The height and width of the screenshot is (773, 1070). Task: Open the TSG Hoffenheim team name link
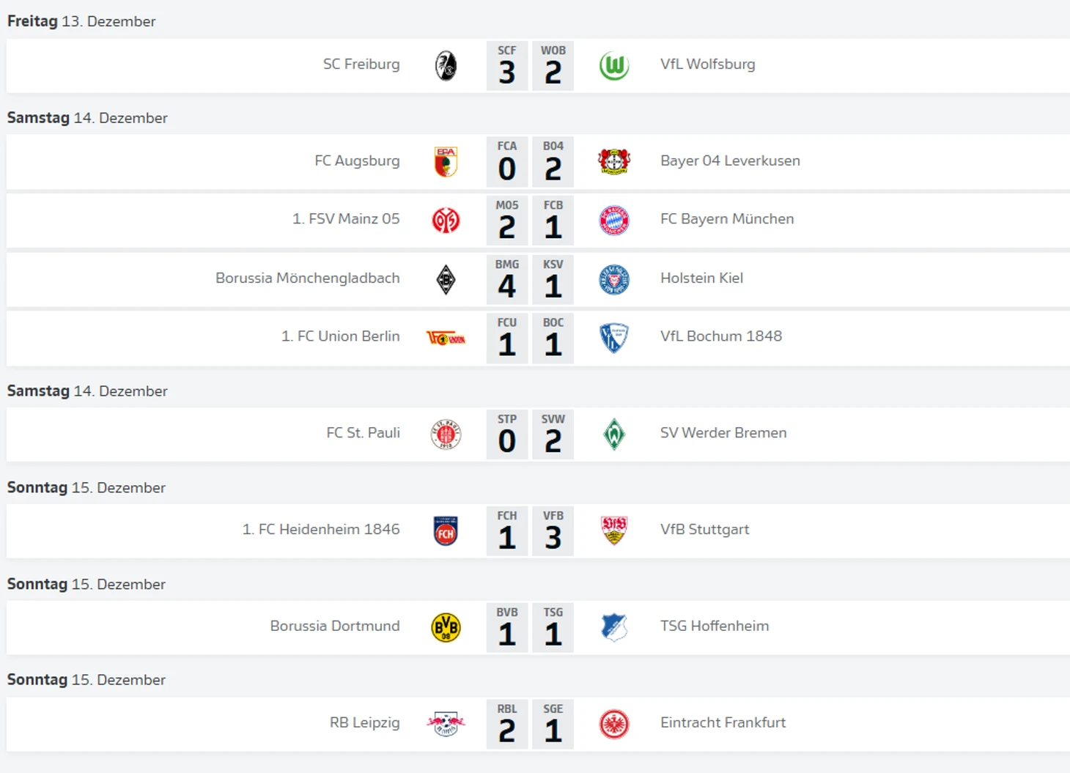(x=715, y=626)
